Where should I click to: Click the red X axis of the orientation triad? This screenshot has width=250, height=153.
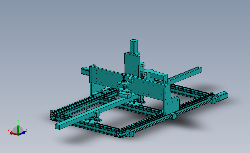(x=14, y=134)
